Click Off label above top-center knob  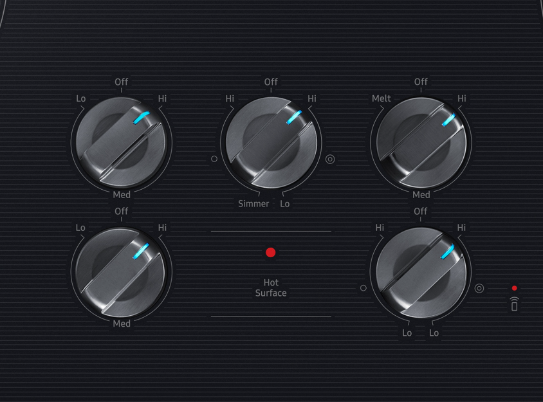(x=271, y=82)
